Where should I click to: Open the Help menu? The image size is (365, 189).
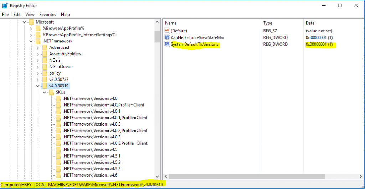coord(66,14)
